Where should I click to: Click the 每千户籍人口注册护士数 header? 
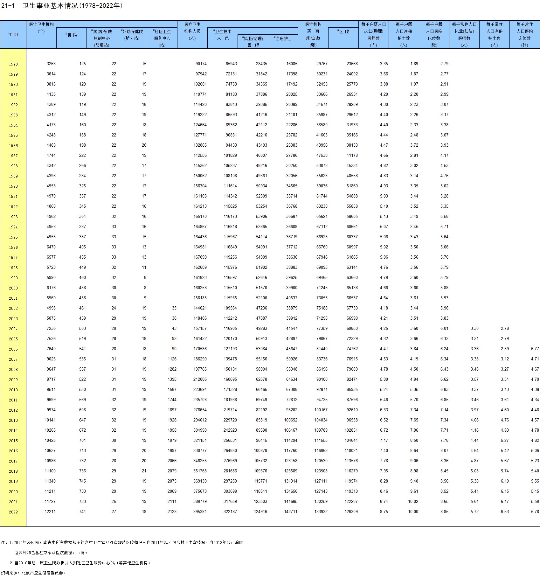click(404, 35)
